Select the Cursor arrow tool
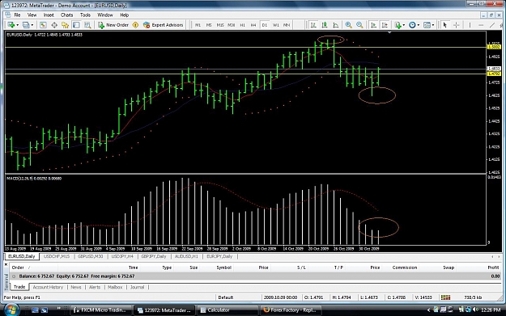The width and height of the screenshot is (506, 316). (445, 25)
